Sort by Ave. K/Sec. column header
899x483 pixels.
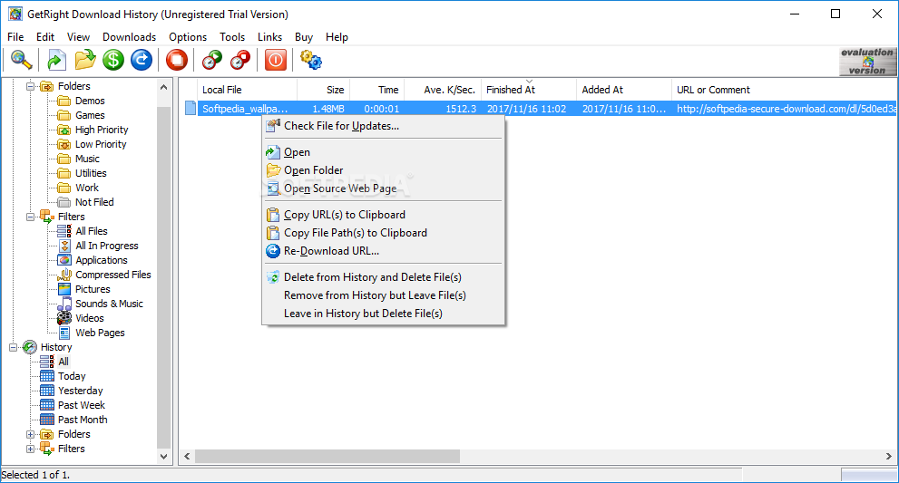pos(443,90)
